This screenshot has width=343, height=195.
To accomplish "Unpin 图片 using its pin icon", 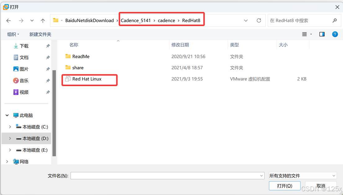I will 48,69.
